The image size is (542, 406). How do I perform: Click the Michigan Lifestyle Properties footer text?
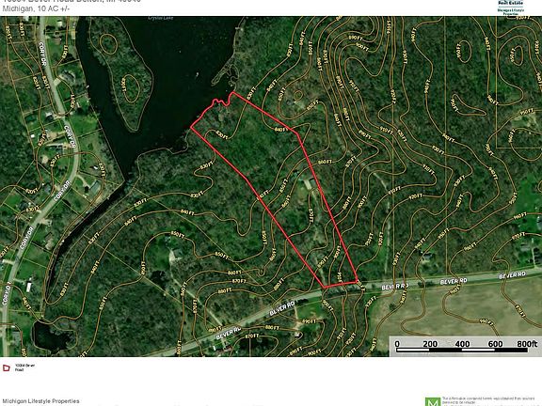point(40,401)
